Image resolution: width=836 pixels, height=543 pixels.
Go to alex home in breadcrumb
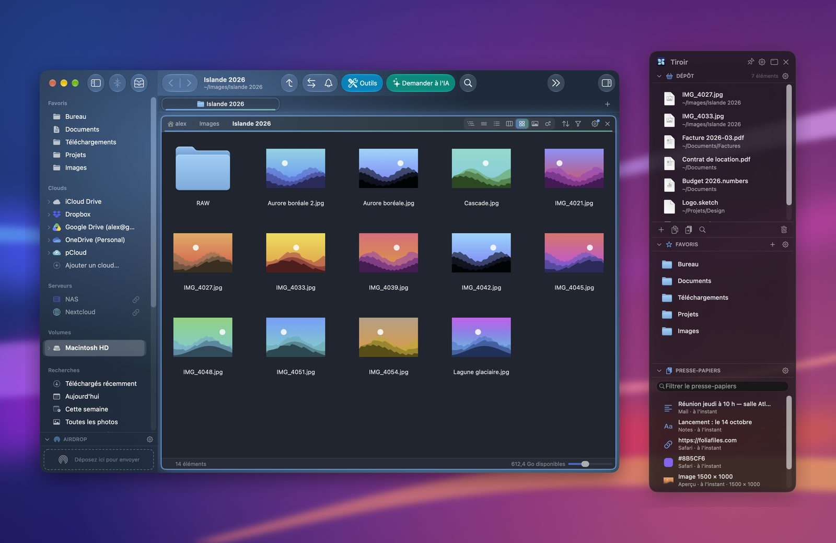click(177, 124)
